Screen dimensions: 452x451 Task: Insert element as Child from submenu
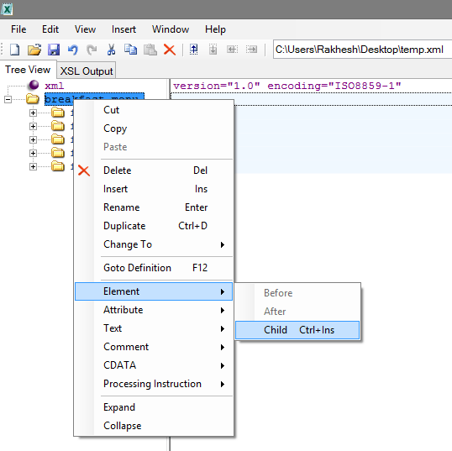pos(297,330)
